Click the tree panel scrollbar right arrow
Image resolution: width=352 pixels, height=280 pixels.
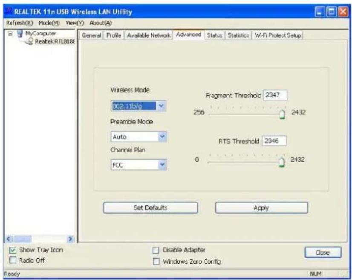click(70, 239)
